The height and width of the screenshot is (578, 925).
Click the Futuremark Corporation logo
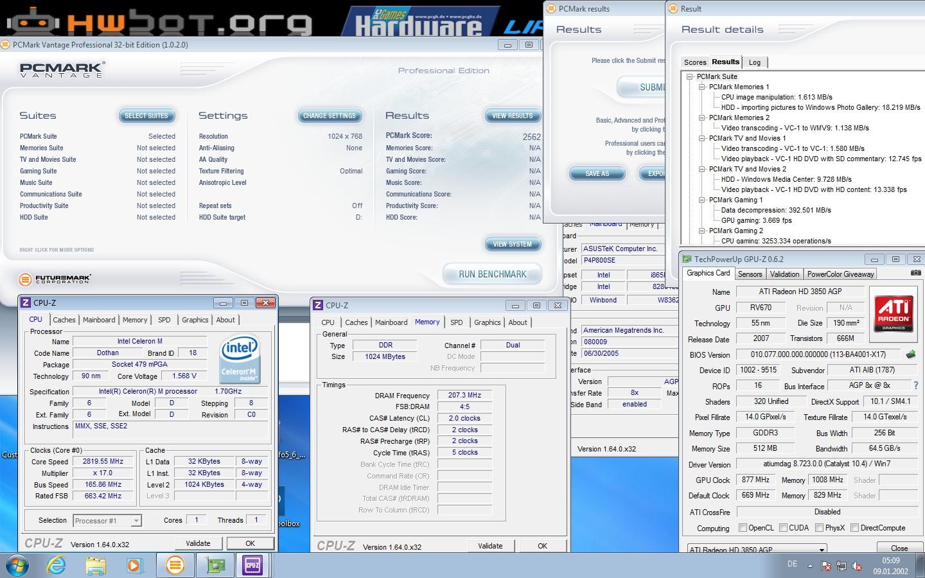[55, 279]
